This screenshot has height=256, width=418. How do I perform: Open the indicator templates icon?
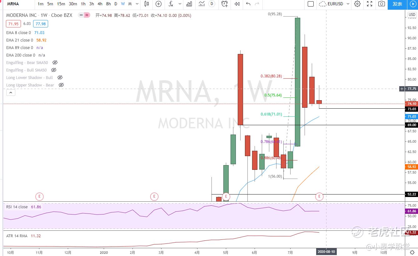tap(202, 4)
